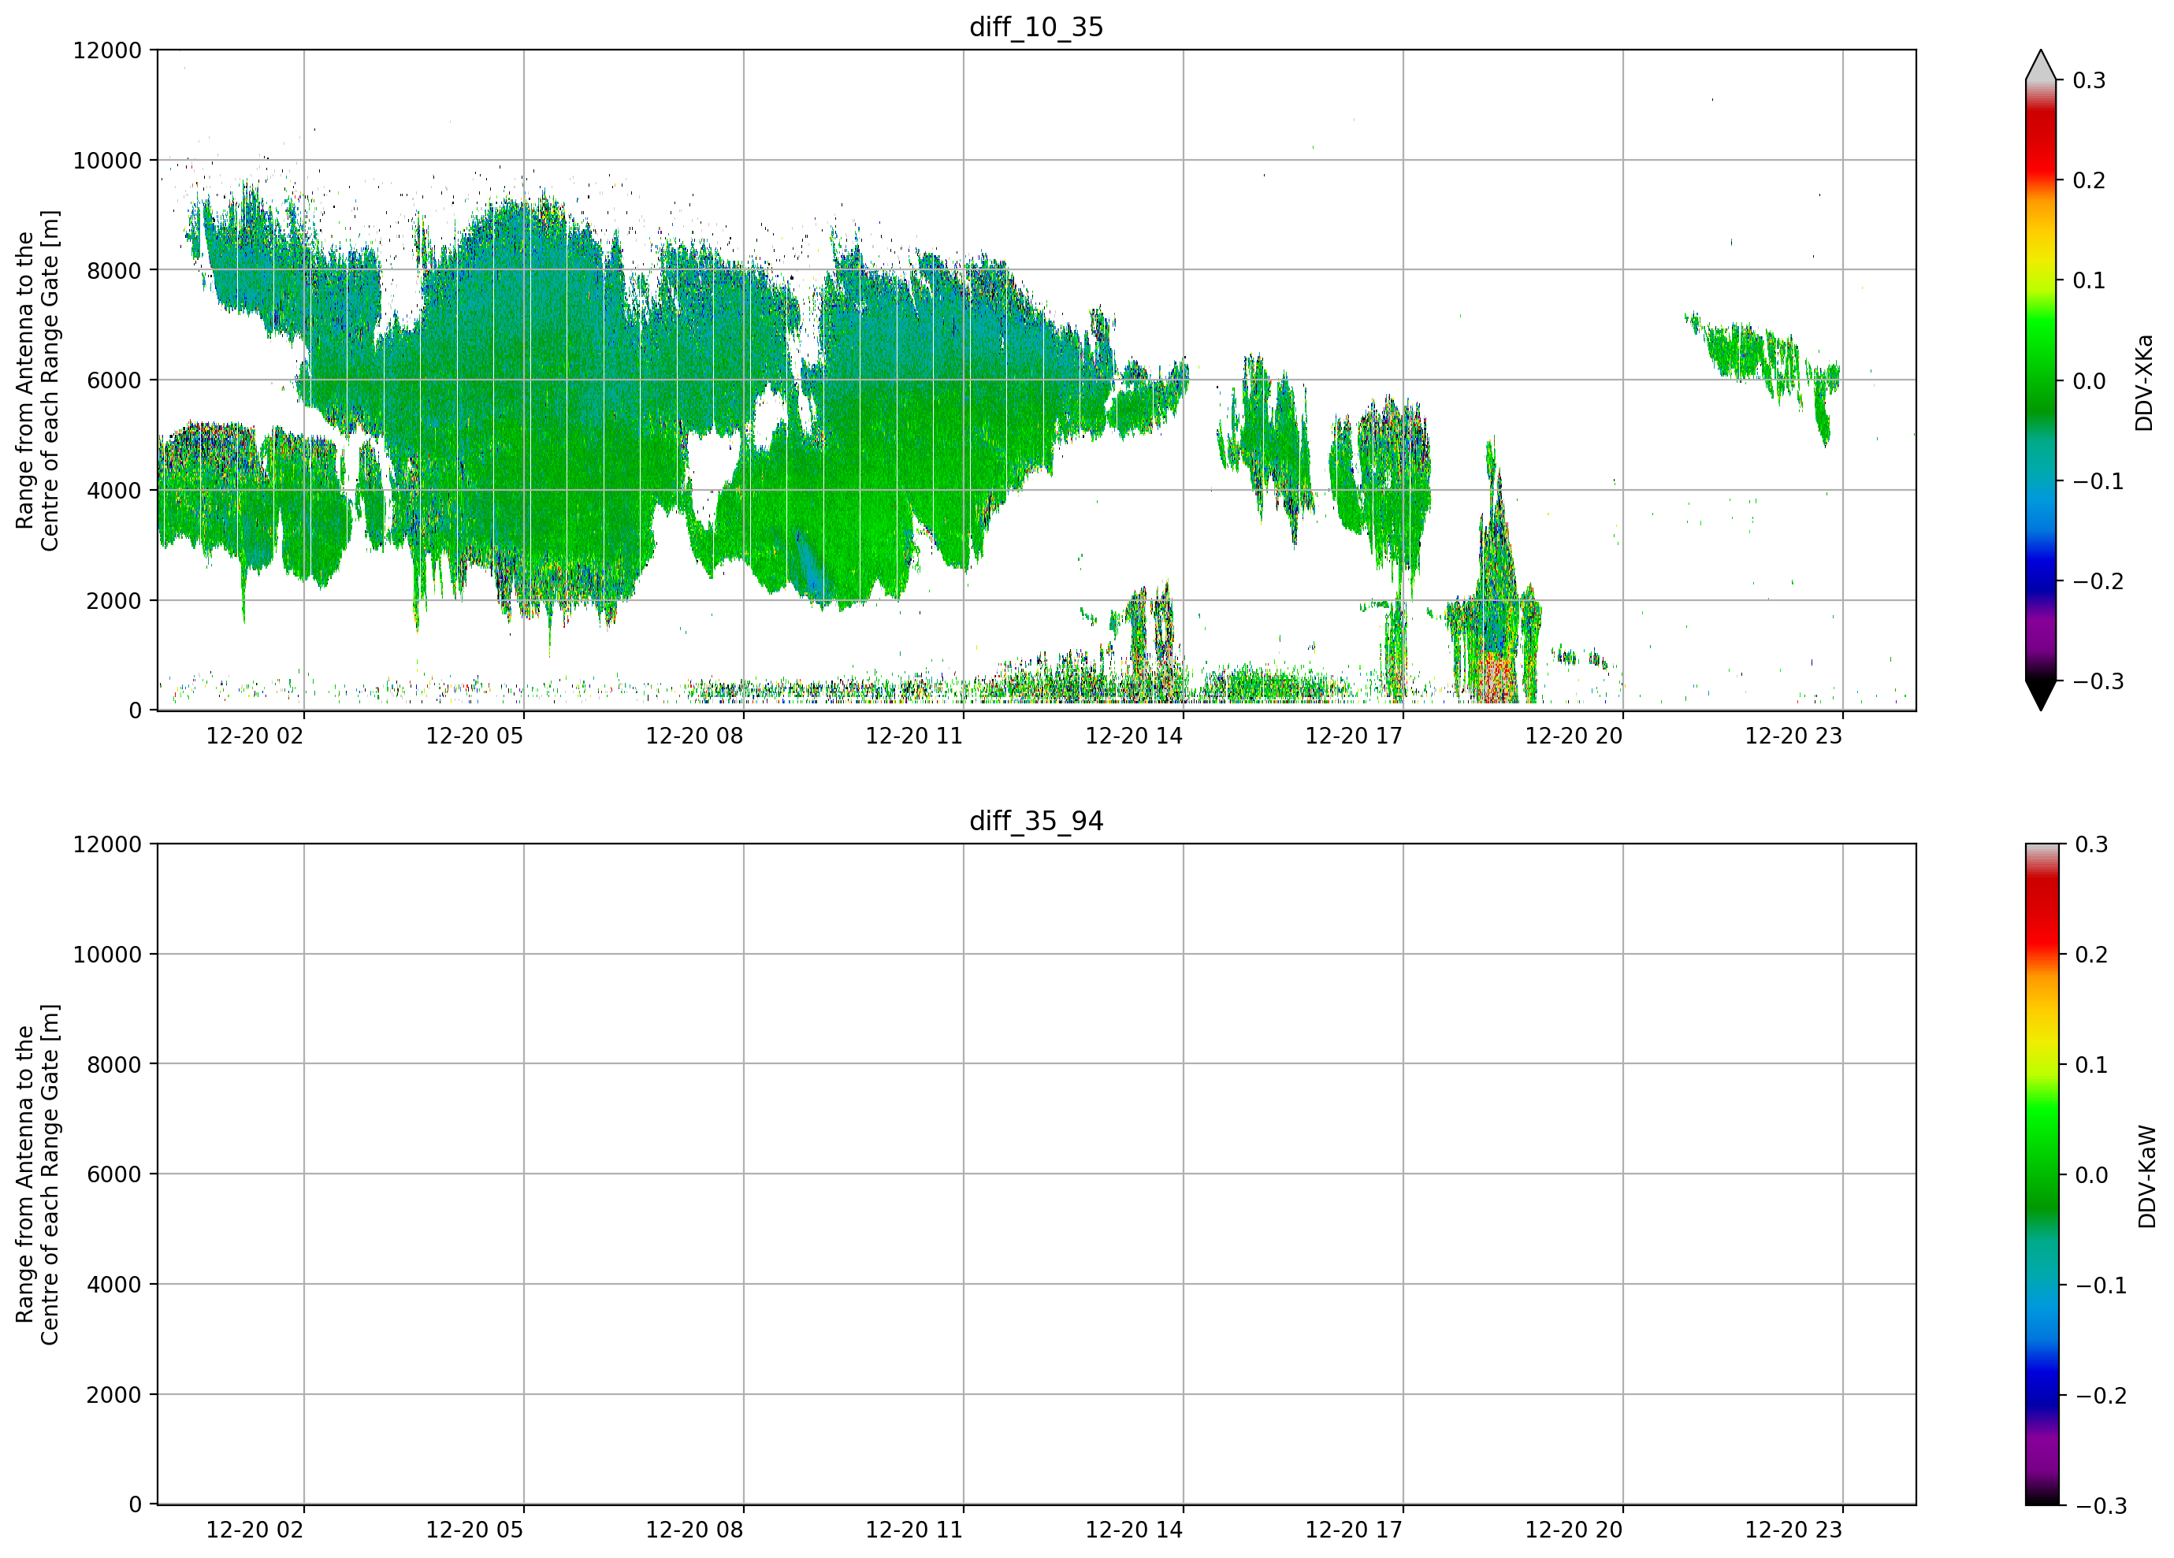2174x1558 pixels.
Task: Click the diff_10_35 plot title
Action: click(1036, 27)
